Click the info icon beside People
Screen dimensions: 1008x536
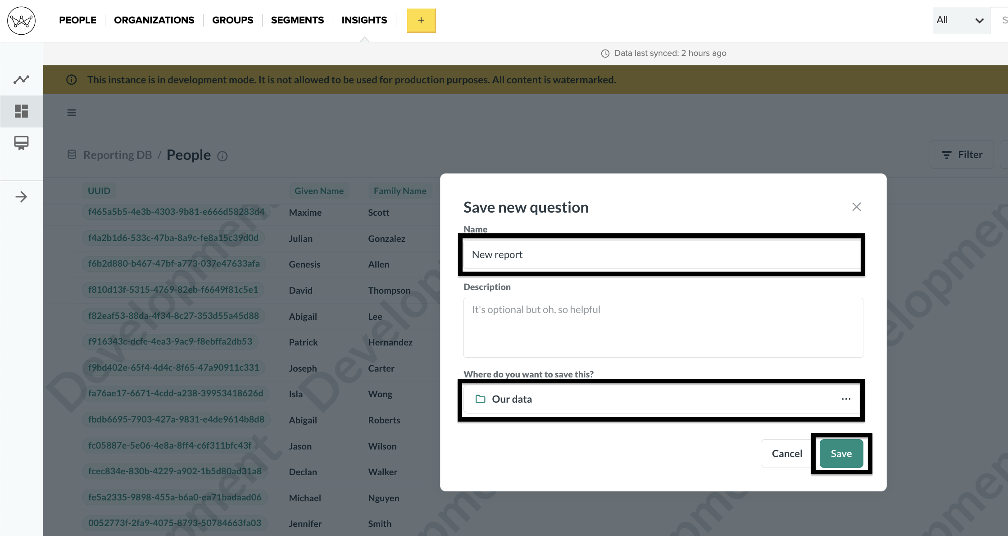[x=222, y=156]
